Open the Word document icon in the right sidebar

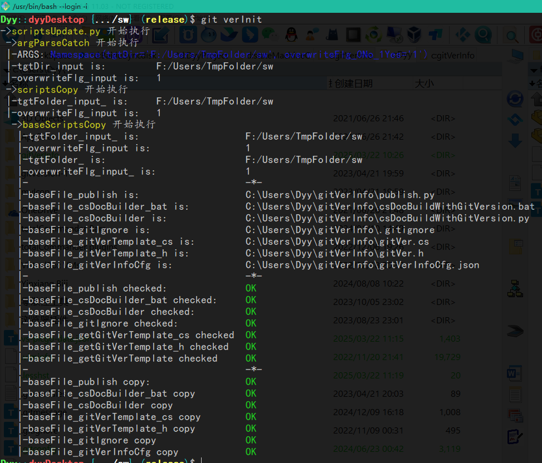[514, 373]
